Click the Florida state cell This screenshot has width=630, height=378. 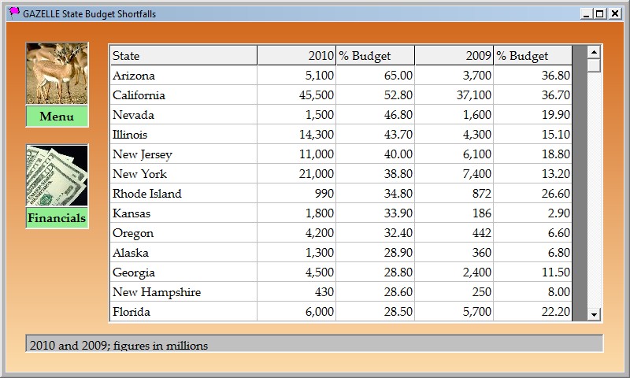coord(132,312)
